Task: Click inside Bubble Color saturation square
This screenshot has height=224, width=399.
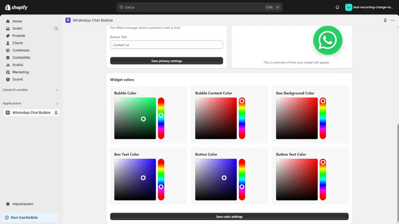Action: [135, 118]
